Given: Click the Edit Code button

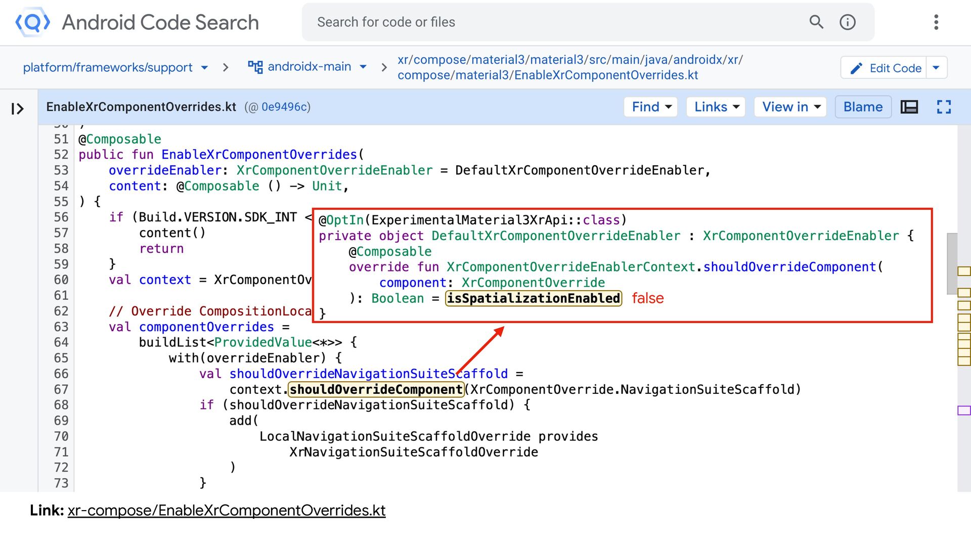Looking at the screenshot, I should point(884,68).
